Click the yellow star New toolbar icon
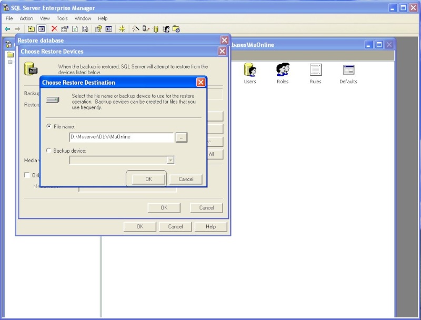This screenshot has height=320, width=421. [122, 29]
